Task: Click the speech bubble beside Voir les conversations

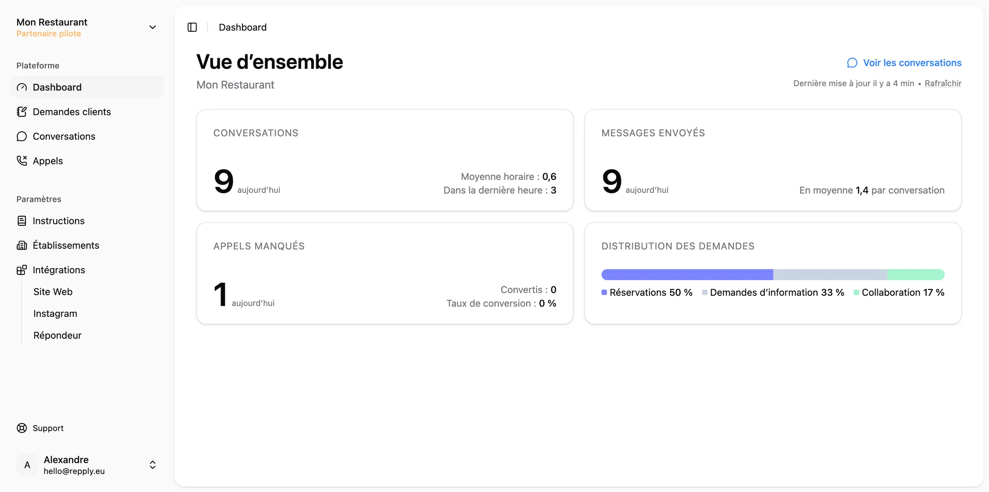Action: (x=852, y=63)
